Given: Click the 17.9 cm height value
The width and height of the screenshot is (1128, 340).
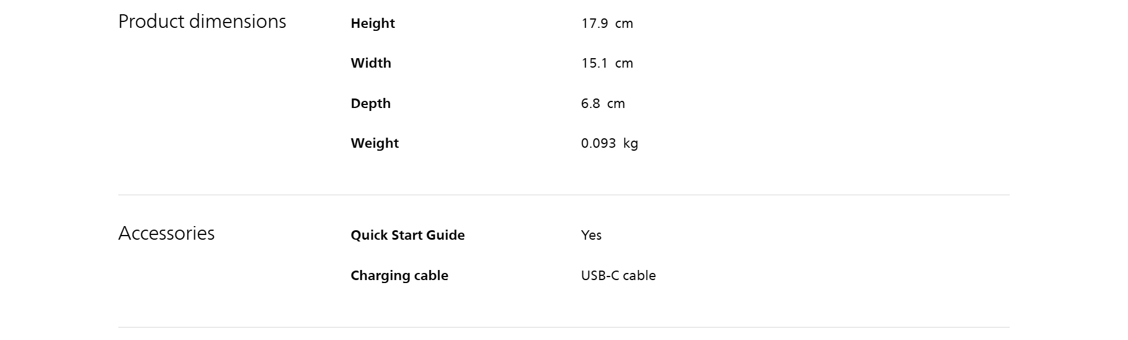Looking at the screenshot, I should tap(607, 24).
